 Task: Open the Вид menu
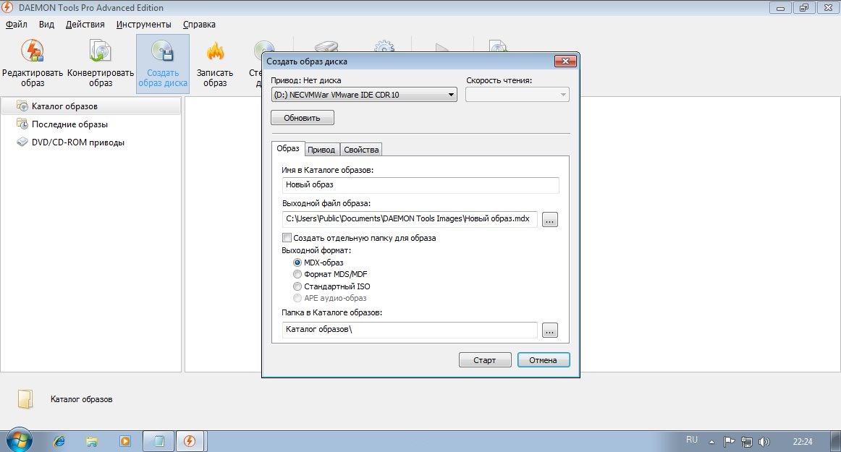[46, 24]
